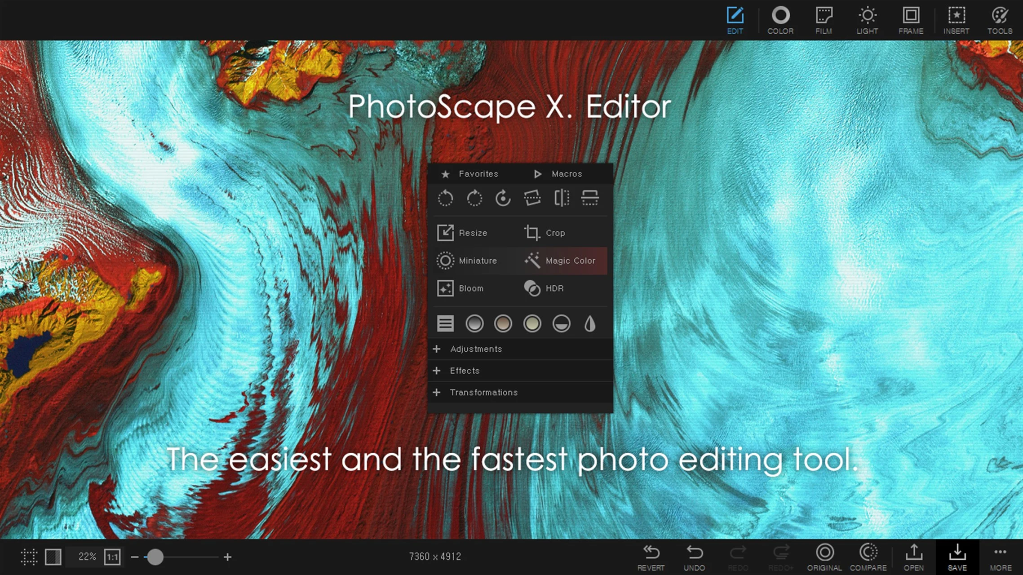Open the HDR tool
Viewport: 1023px width, 575px height.
tap(554, 288)
